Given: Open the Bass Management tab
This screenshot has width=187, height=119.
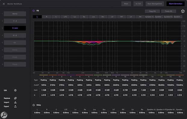Looking at the screenshot, I should tap(155, 4).
